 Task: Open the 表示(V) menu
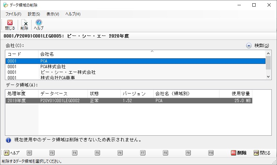point(53,14)
